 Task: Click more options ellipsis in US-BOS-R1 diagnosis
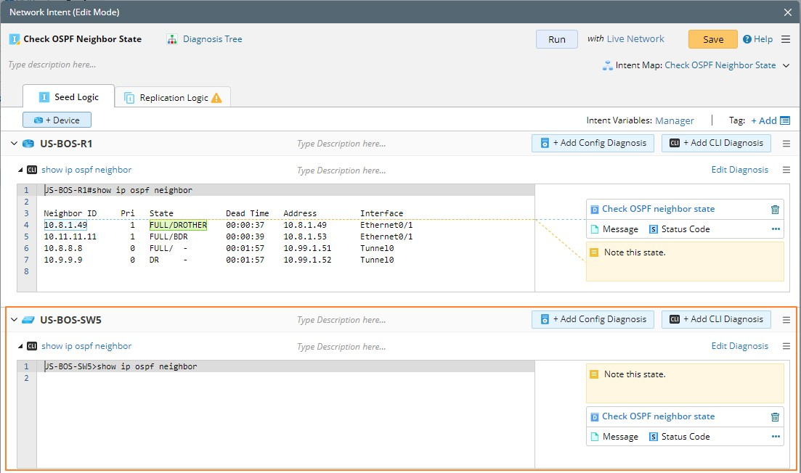[776, 229]
